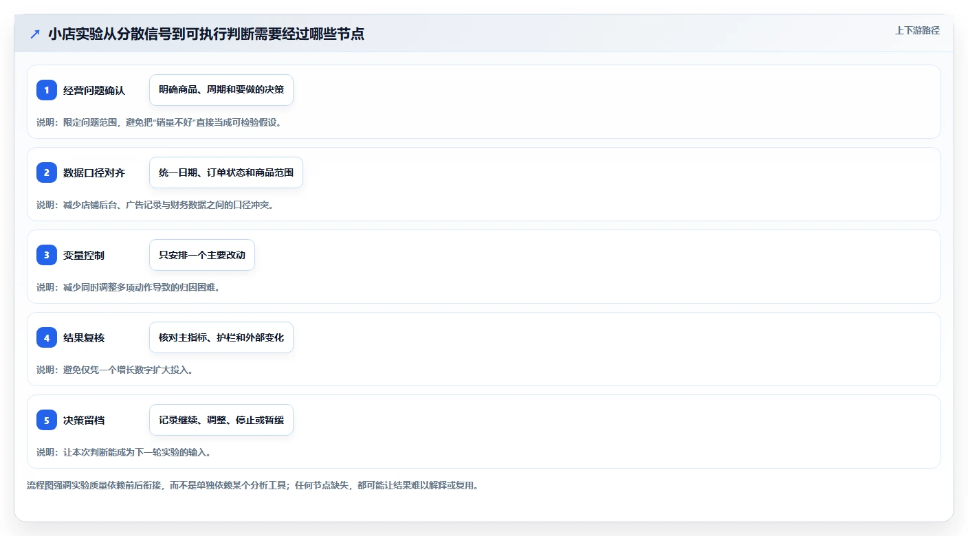The image size is (968, 536).
Task: Select the 明确商品、周期和要做的决策 chip
Action: tap(221, 90)
